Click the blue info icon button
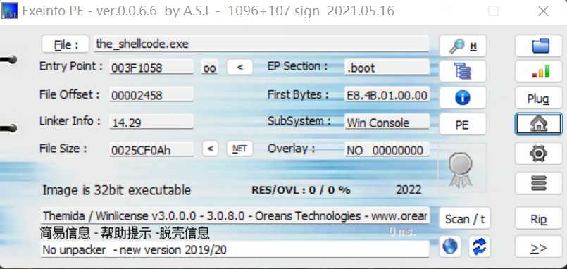Image resolution: width=567 pixels, height=269 pixels. pos(463,97)
